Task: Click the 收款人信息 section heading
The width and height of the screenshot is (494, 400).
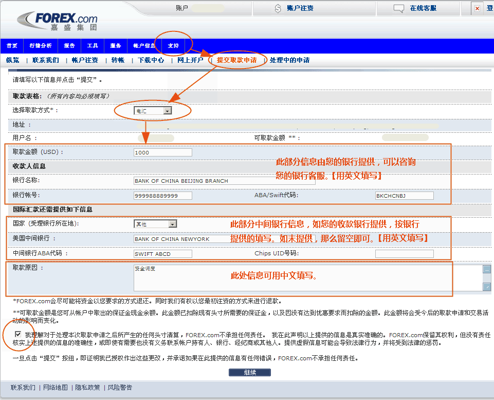Action: [x=29, y=166]
